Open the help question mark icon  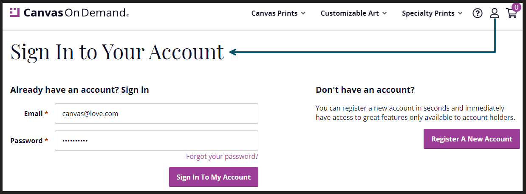[478, 14]
